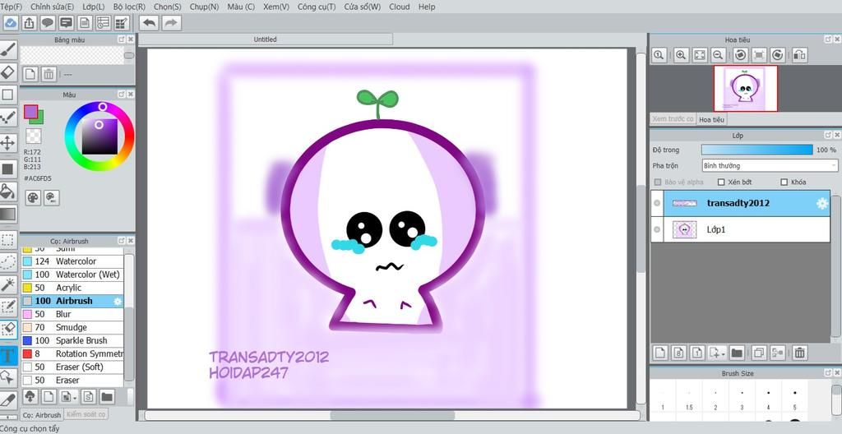
Task: Click the purple foreground color swatch
Action: coord(30,112)
